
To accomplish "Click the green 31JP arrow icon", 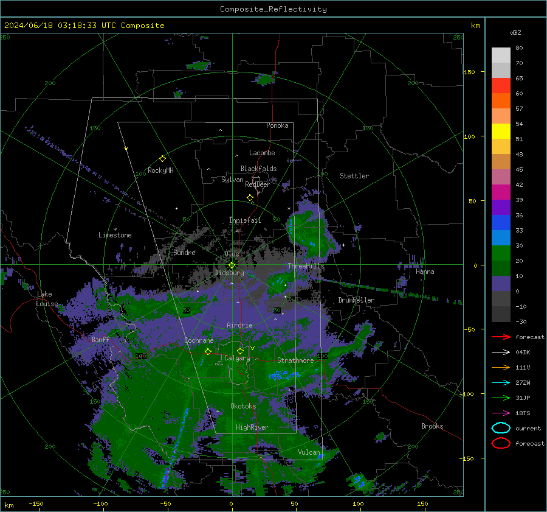I will click(501, 398).
